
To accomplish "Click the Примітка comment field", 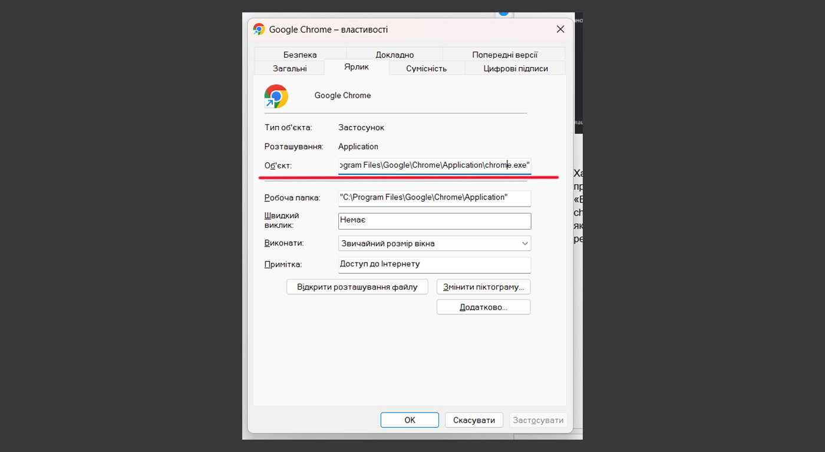I will tap(435, 265).
